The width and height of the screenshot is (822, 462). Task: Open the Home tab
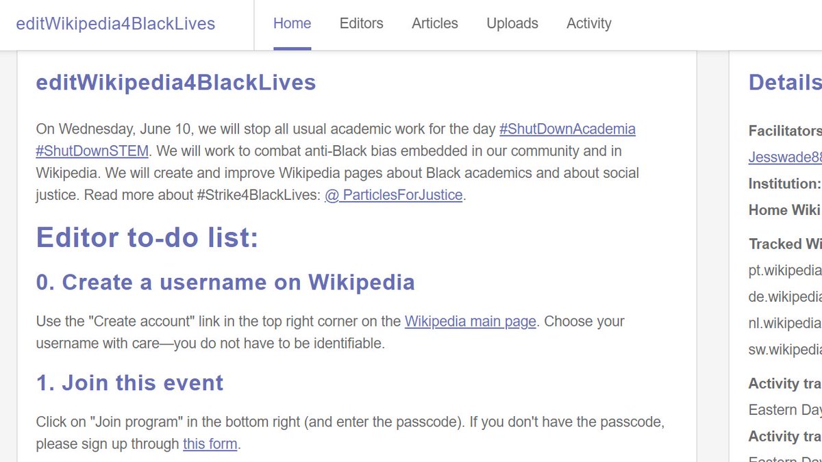tap(292, 23)
